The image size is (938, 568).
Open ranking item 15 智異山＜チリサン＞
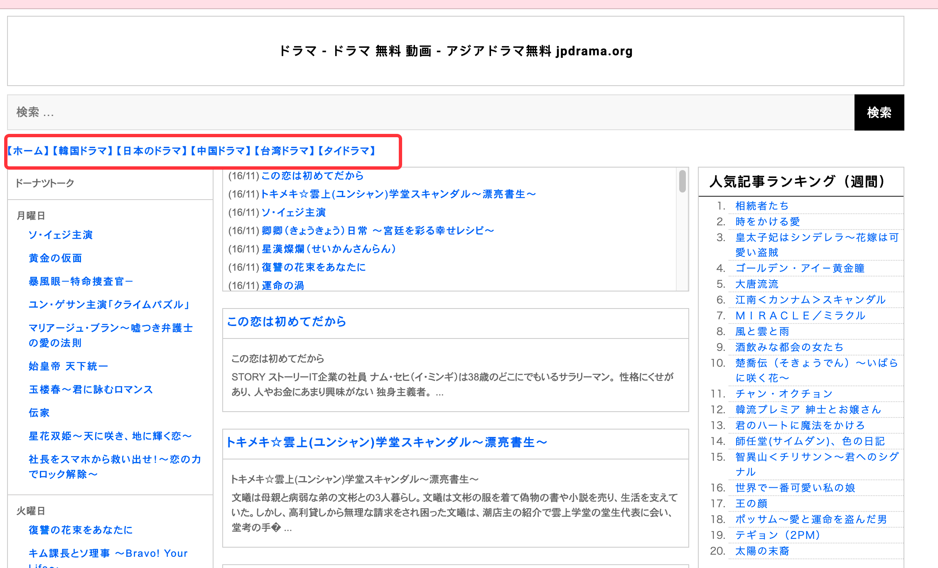point(817,464)
